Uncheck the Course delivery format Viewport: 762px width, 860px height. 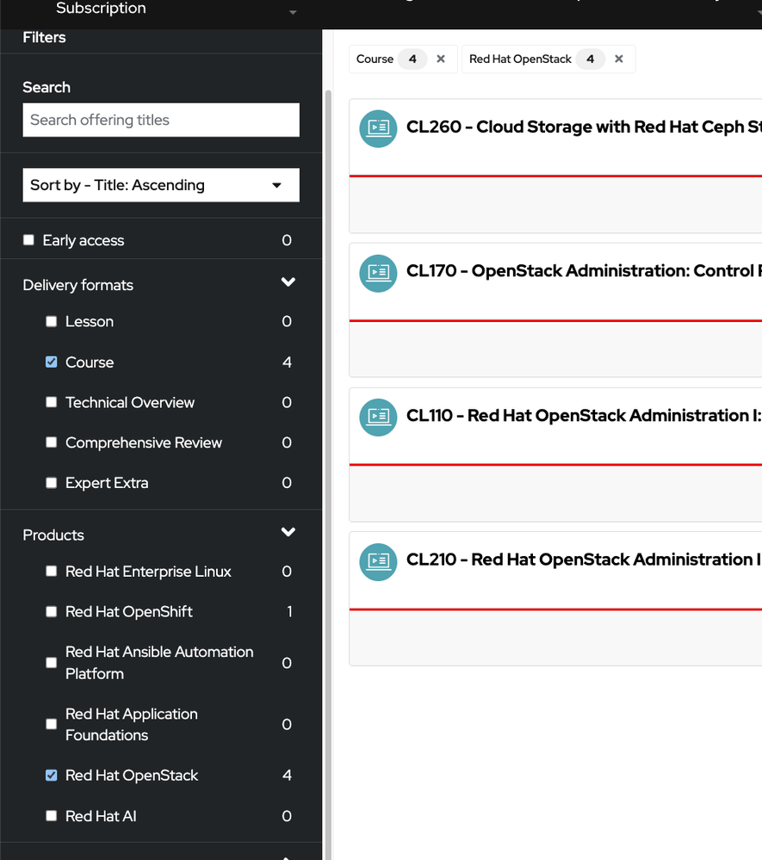coord(52,362)
